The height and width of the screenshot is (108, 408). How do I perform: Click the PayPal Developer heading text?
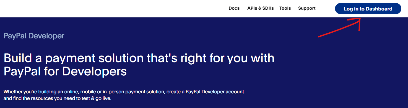tap(34, 36)
